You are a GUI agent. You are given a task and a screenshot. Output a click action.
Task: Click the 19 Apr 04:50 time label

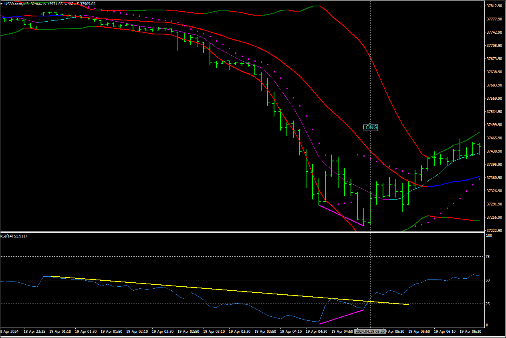[x=342, y=332]
